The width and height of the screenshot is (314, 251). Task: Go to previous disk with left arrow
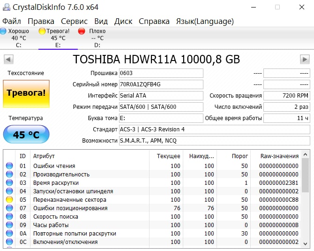(8, 59)
